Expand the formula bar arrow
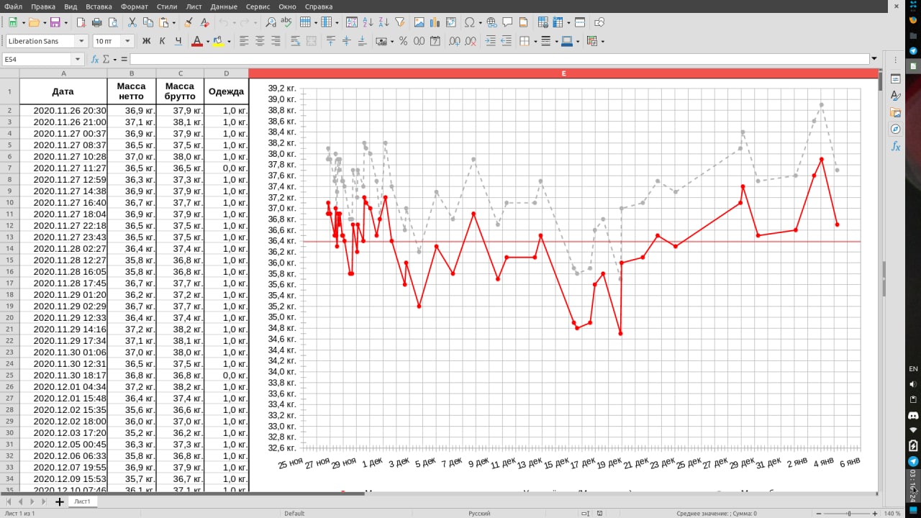921x518 pixels. (x=874, y=59)
